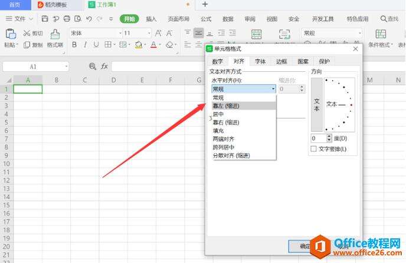Toggle italic formatting
The height and width of the screenshot is (263, 406).
click(85, 45)
